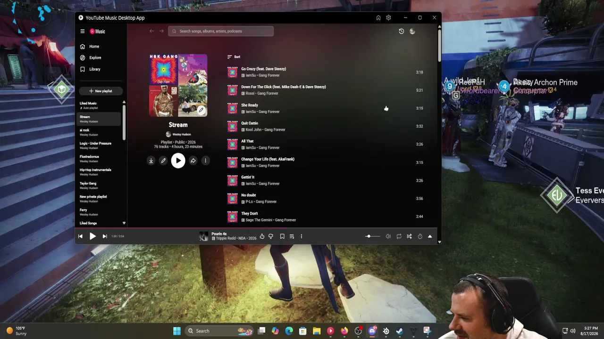Focus the search songs field

pyautogui.click(x=221, y=31)
